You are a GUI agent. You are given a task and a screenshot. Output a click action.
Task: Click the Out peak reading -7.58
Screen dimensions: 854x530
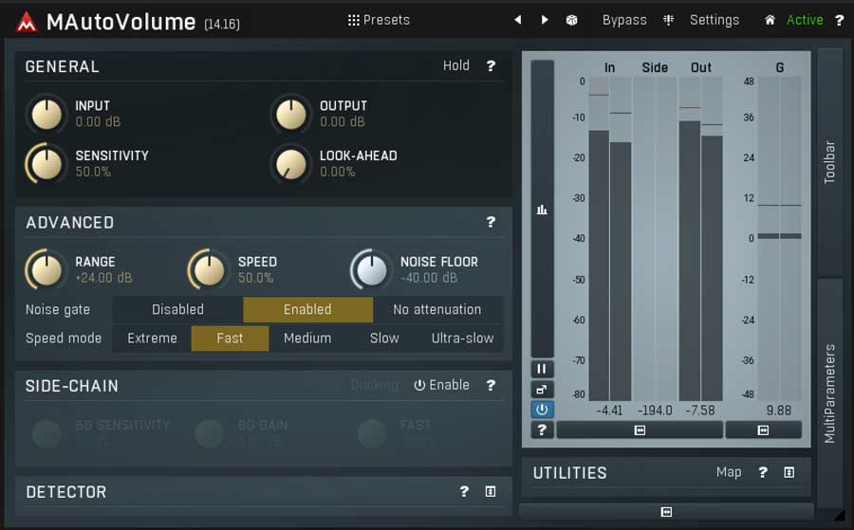700,411
